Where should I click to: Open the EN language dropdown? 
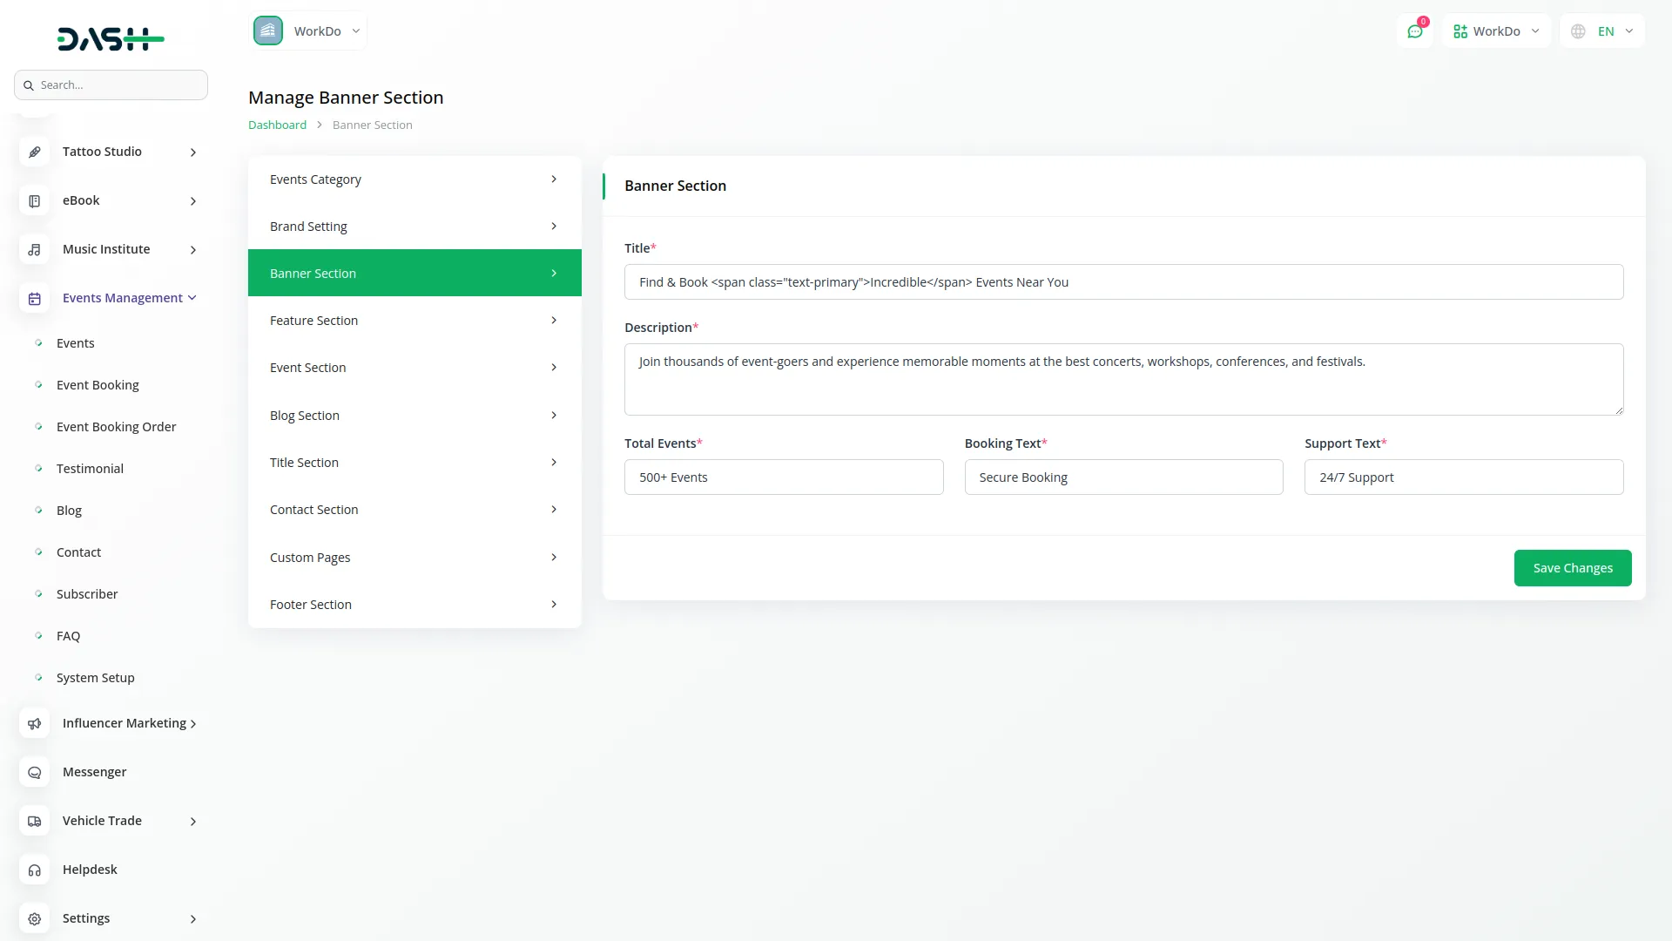(x=1603, y=31)
